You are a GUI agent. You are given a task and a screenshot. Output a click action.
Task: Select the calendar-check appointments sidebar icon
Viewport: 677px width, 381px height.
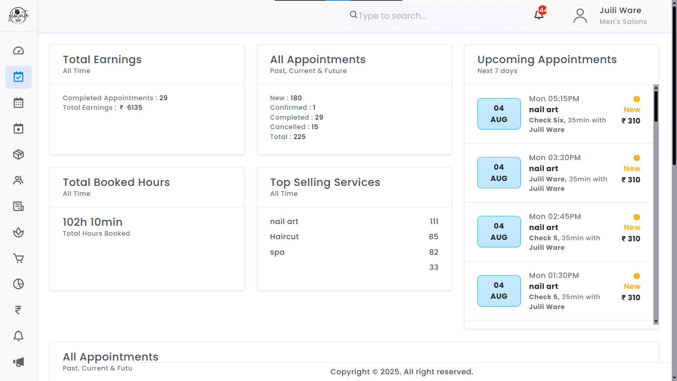pos(18,77)
